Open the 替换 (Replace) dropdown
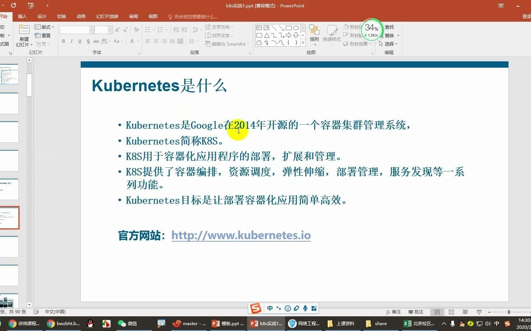Viewport: 531px width, 331px height. coord(390,35)
